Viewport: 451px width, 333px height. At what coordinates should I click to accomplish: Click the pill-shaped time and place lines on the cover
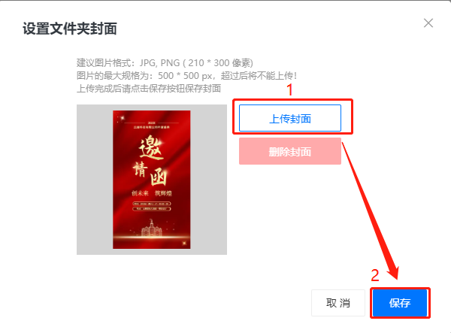pyautogui.click(x=152, y=206)
